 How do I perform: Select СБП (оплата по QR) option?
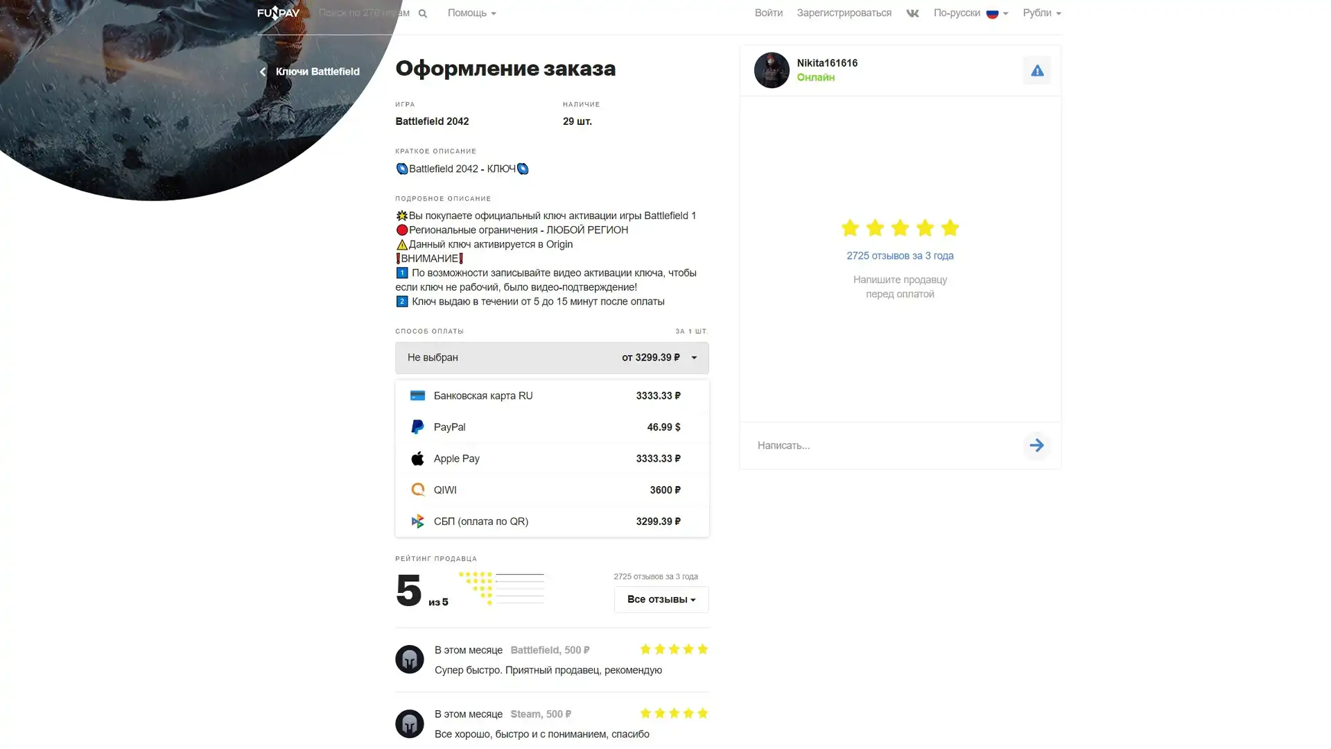(552, 522)
